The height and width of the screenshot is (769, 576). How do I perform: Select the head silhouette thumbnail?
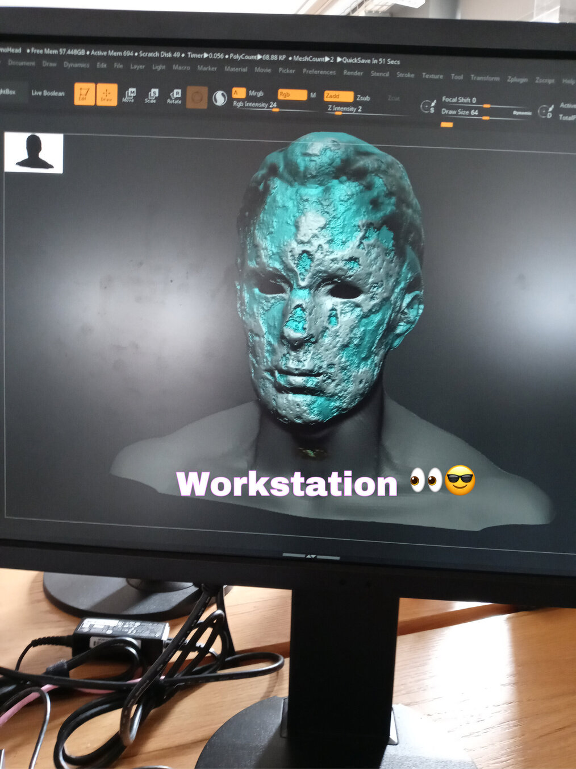pyautogui.click(x=34, y=152)
